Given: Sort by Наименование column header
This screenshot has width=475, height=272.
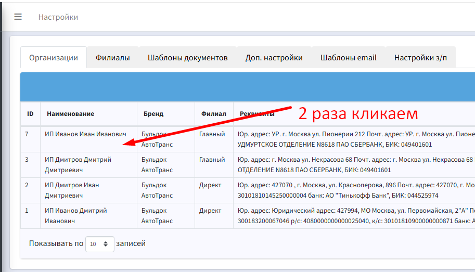Looking at the screenshot, I should point(70,114).
